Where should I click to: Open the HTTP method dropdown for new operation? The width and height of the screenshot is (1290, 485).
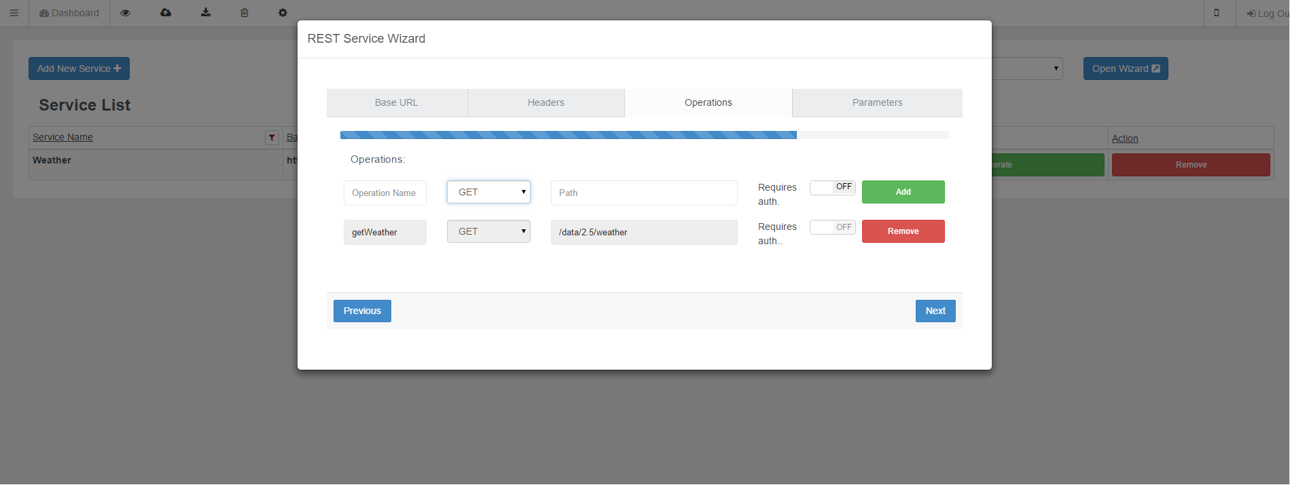coord(488,192)
